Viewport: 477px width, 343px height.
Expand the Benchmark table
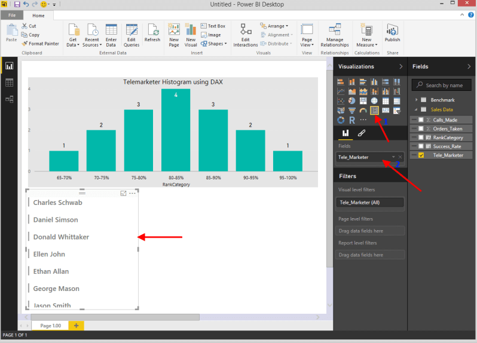click(416, 100)
